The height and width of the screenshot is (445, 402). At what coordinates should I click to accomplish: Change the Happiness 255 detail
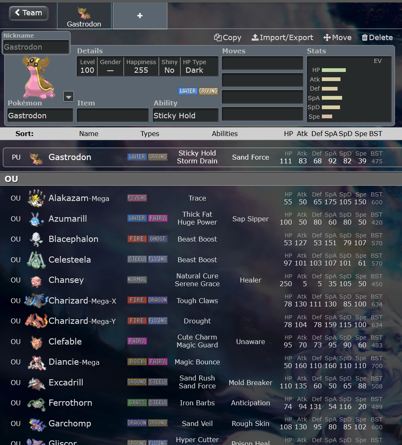[x=141, y=67]
